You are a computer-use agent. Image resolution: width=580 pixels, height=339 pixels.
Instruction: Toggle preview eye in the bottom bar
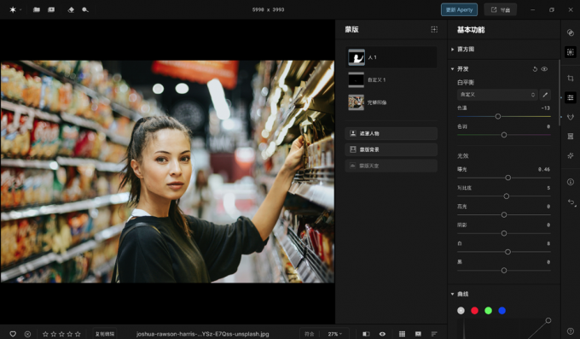point(382,334)
